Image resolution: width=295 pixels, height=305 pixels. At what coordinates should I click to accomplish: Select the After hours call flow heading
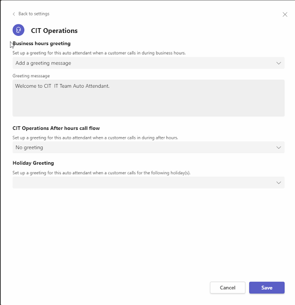(56, 128)
